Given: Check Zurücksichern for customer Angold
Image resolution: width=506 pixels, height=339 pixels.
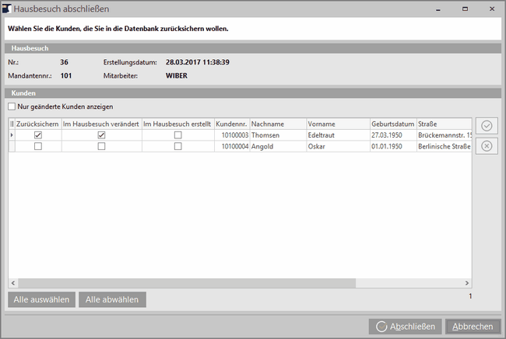Looking at the screenshot, I should [x=38, y=146].
